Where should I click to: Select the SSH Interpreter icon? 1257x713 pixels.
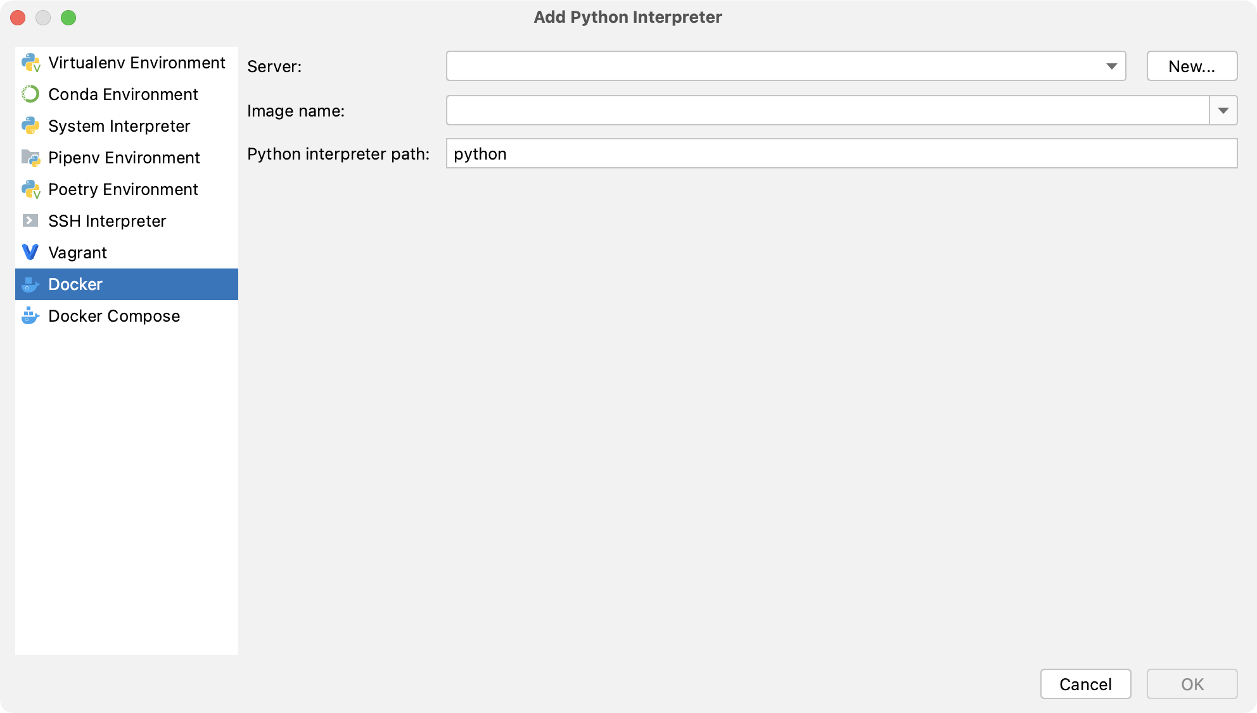pyautogui.click(x=30, y=221)
